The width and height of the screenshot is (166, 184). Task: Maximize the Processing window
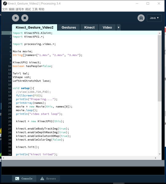pyautogui.click(x=148, y=3)
